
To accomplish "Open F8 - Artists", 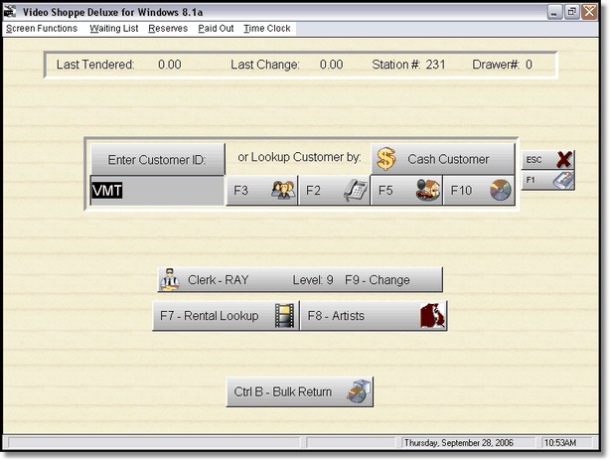I will 374,316.
